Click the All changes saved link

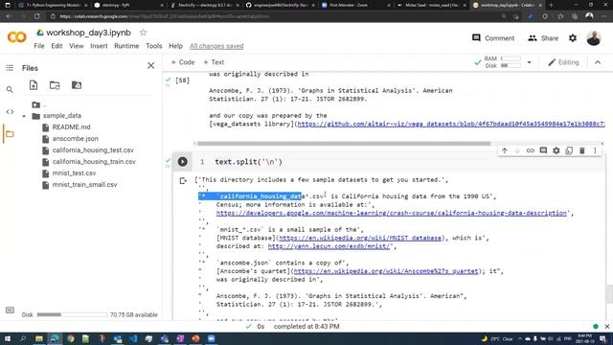(x=216, y=46)
